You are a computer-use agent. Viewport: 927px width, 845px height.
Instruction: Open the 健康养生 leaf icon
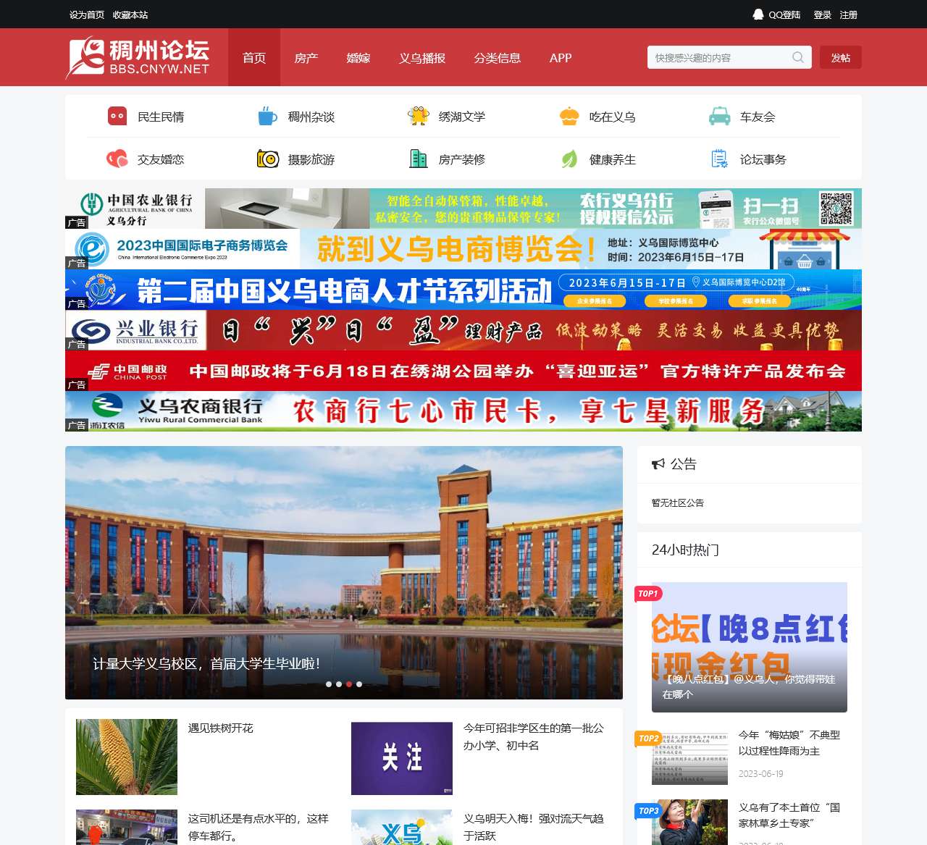tap(569, 159)
